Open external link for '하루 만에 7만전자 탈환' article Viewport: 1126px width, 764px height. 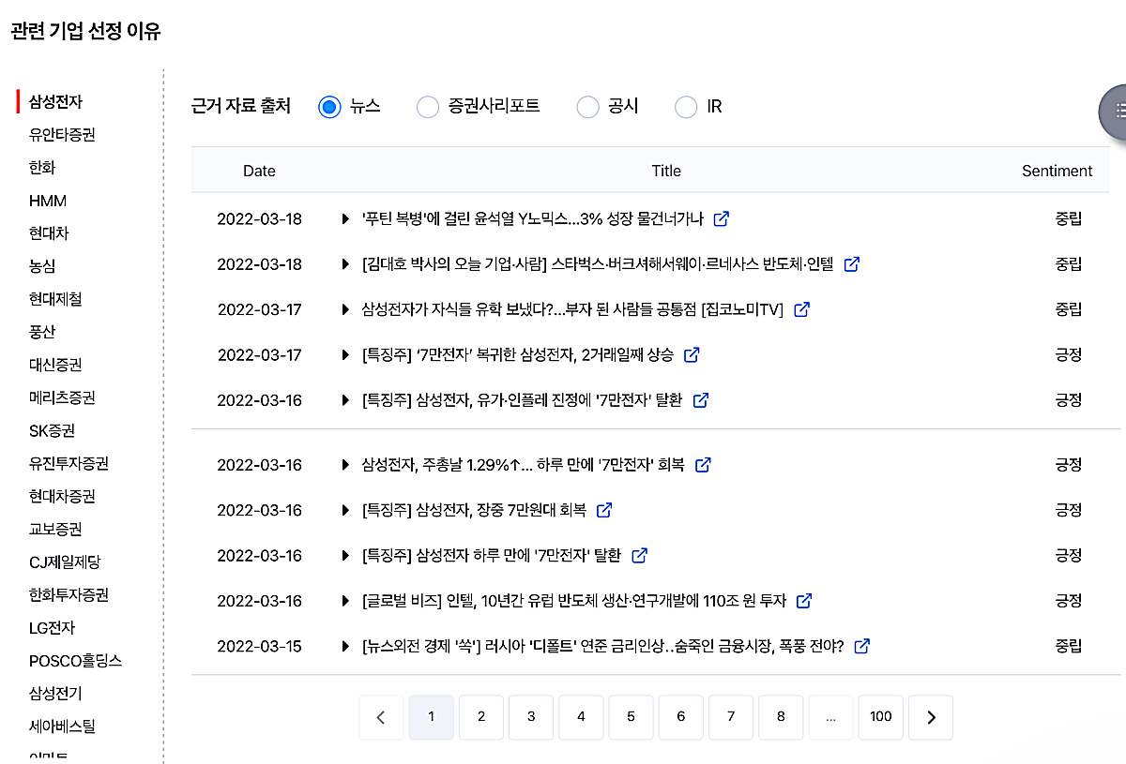point(639,555)
